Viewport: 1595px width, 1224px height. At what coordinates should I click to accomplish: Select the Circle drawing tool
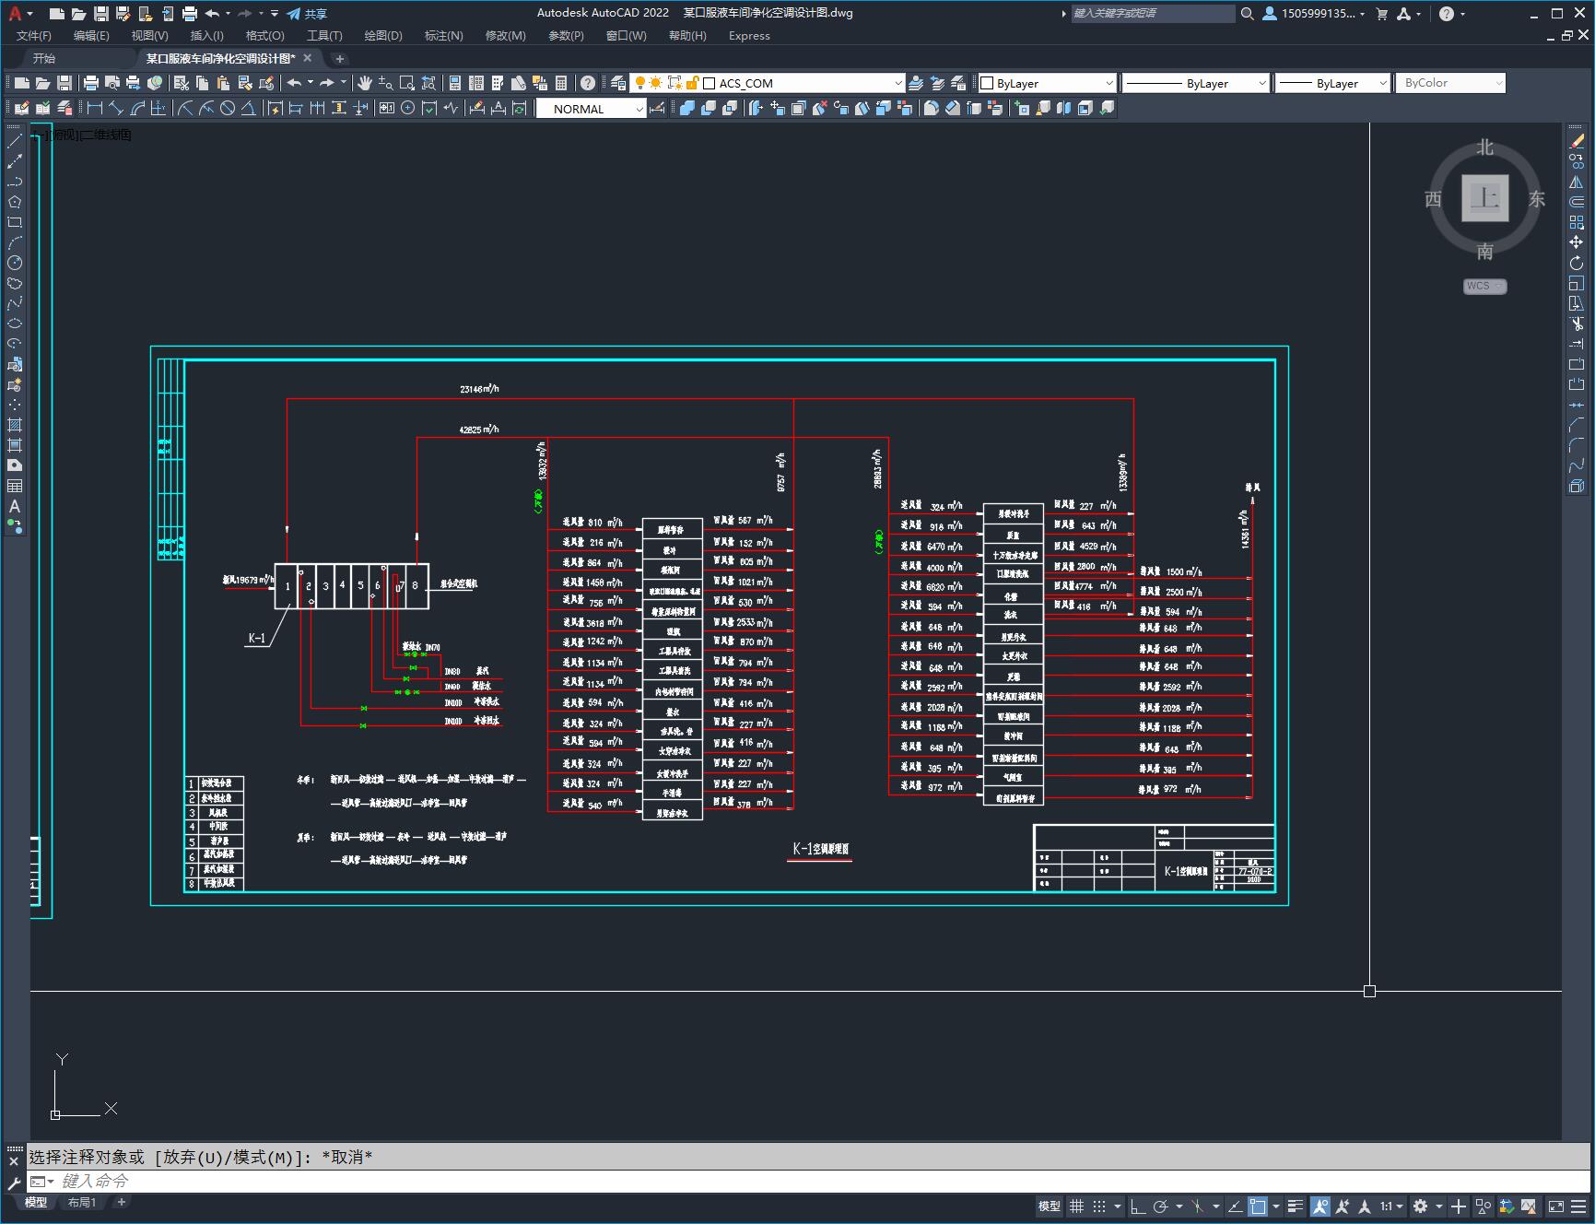coord(14,263)
